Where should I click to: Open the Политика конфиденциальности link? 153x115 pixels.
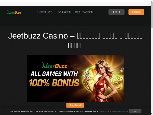pyautogui.click(x=113, y=111)
